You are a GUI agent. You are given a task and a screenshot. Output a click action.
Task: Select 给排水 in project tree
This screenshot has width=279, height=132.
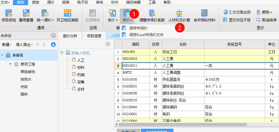[26, 79]
